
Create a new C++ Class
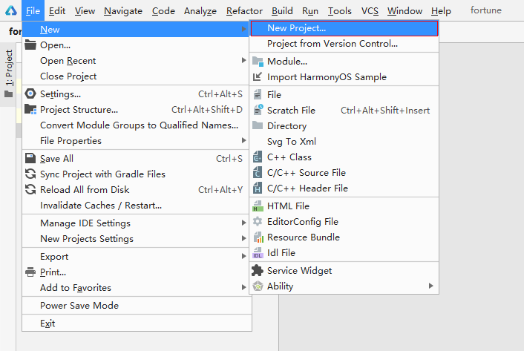tap(289, 157)
